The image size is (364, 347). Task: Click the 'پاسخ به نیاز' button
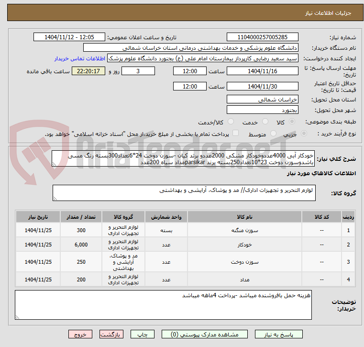[278, 334]
